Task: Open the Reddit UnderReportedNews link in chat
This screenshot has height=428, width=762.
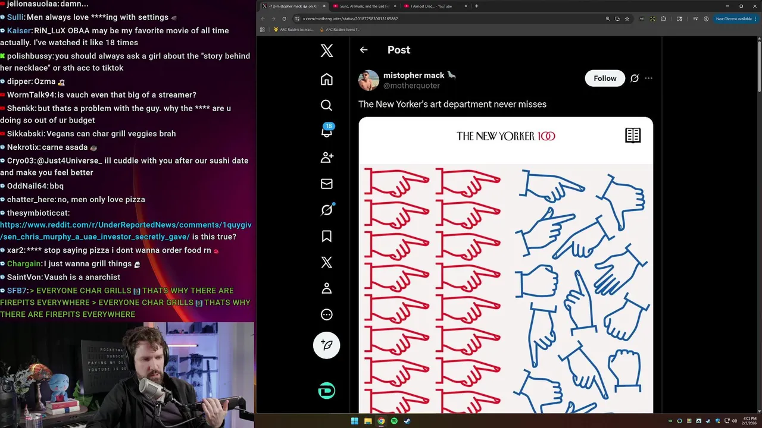Action: pyautogui.click(x=126, y=231)
